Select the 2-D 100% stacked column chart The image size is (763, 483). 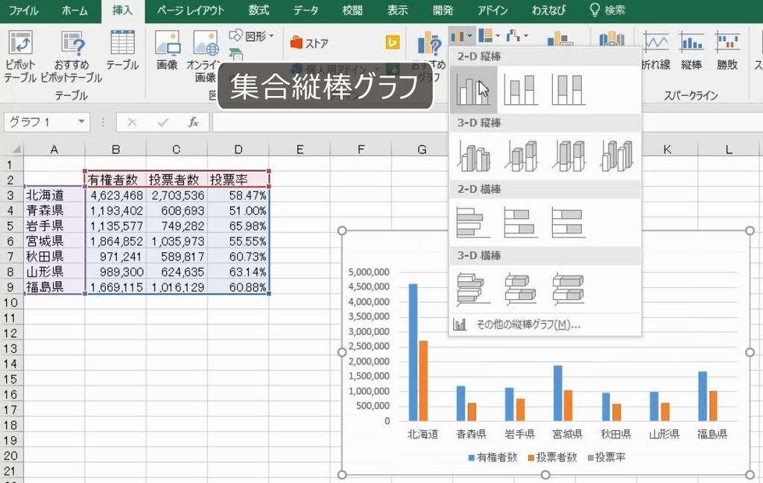(569, 90)
